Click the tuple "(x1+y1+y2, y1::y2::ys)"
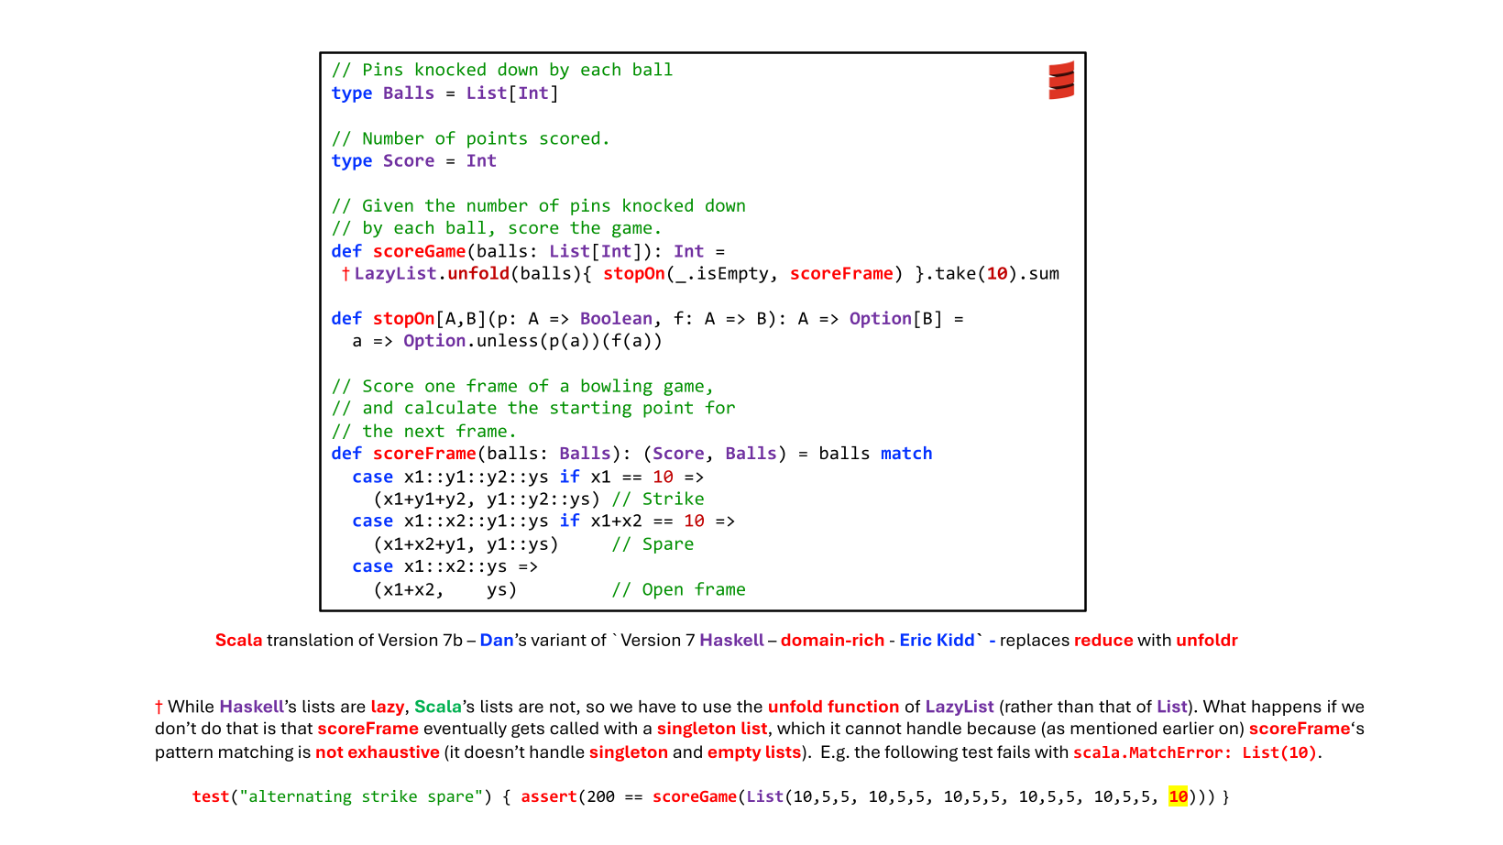 click(487, 499)
